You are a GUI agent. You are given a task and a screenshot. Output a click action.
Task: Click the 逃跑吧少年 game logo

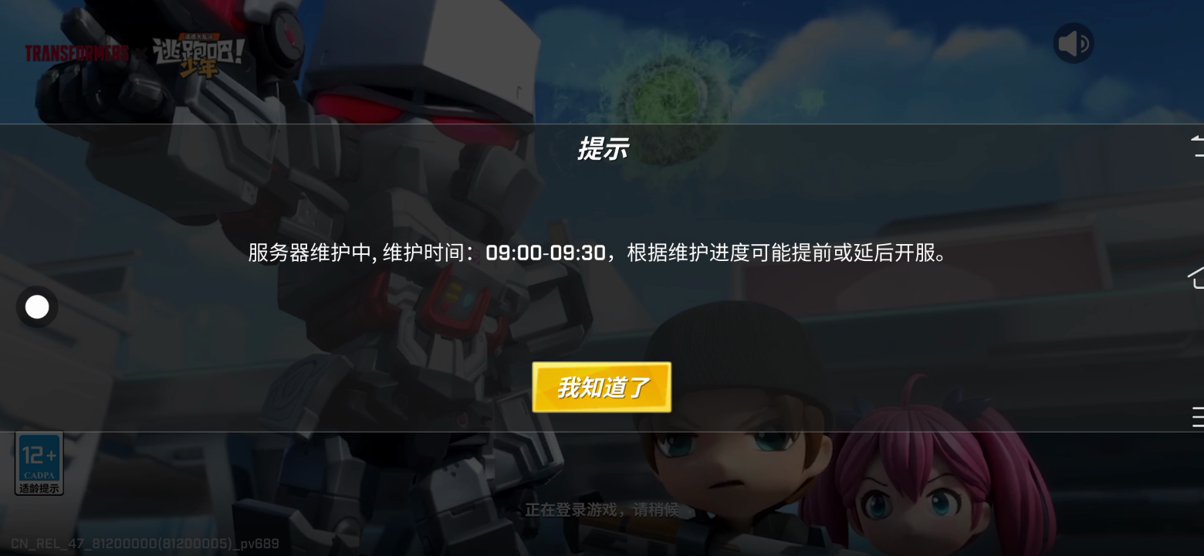pyautogui.click(x=198, y=56)
